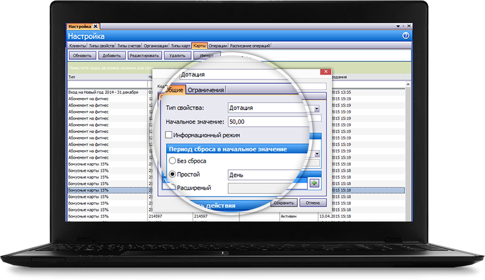Click the Начальное значение input field

coord(267,121)
